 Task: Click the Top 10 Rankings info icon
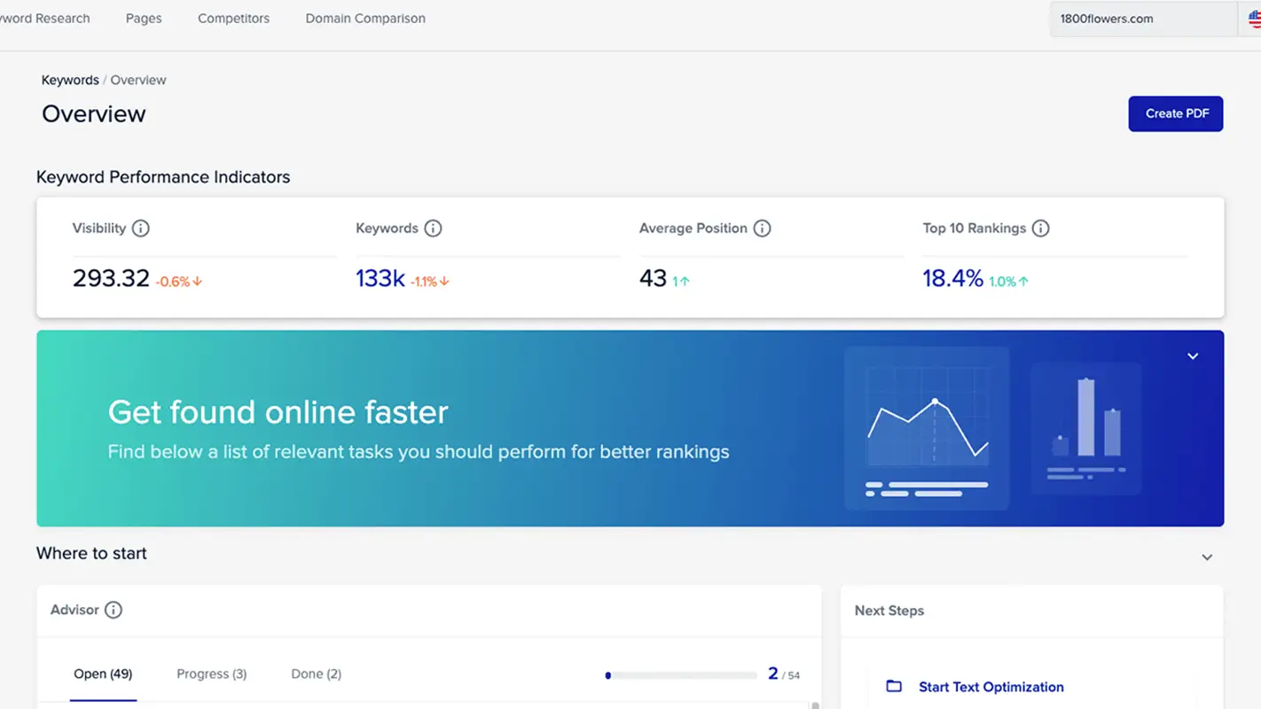[x=1039, y=228]
